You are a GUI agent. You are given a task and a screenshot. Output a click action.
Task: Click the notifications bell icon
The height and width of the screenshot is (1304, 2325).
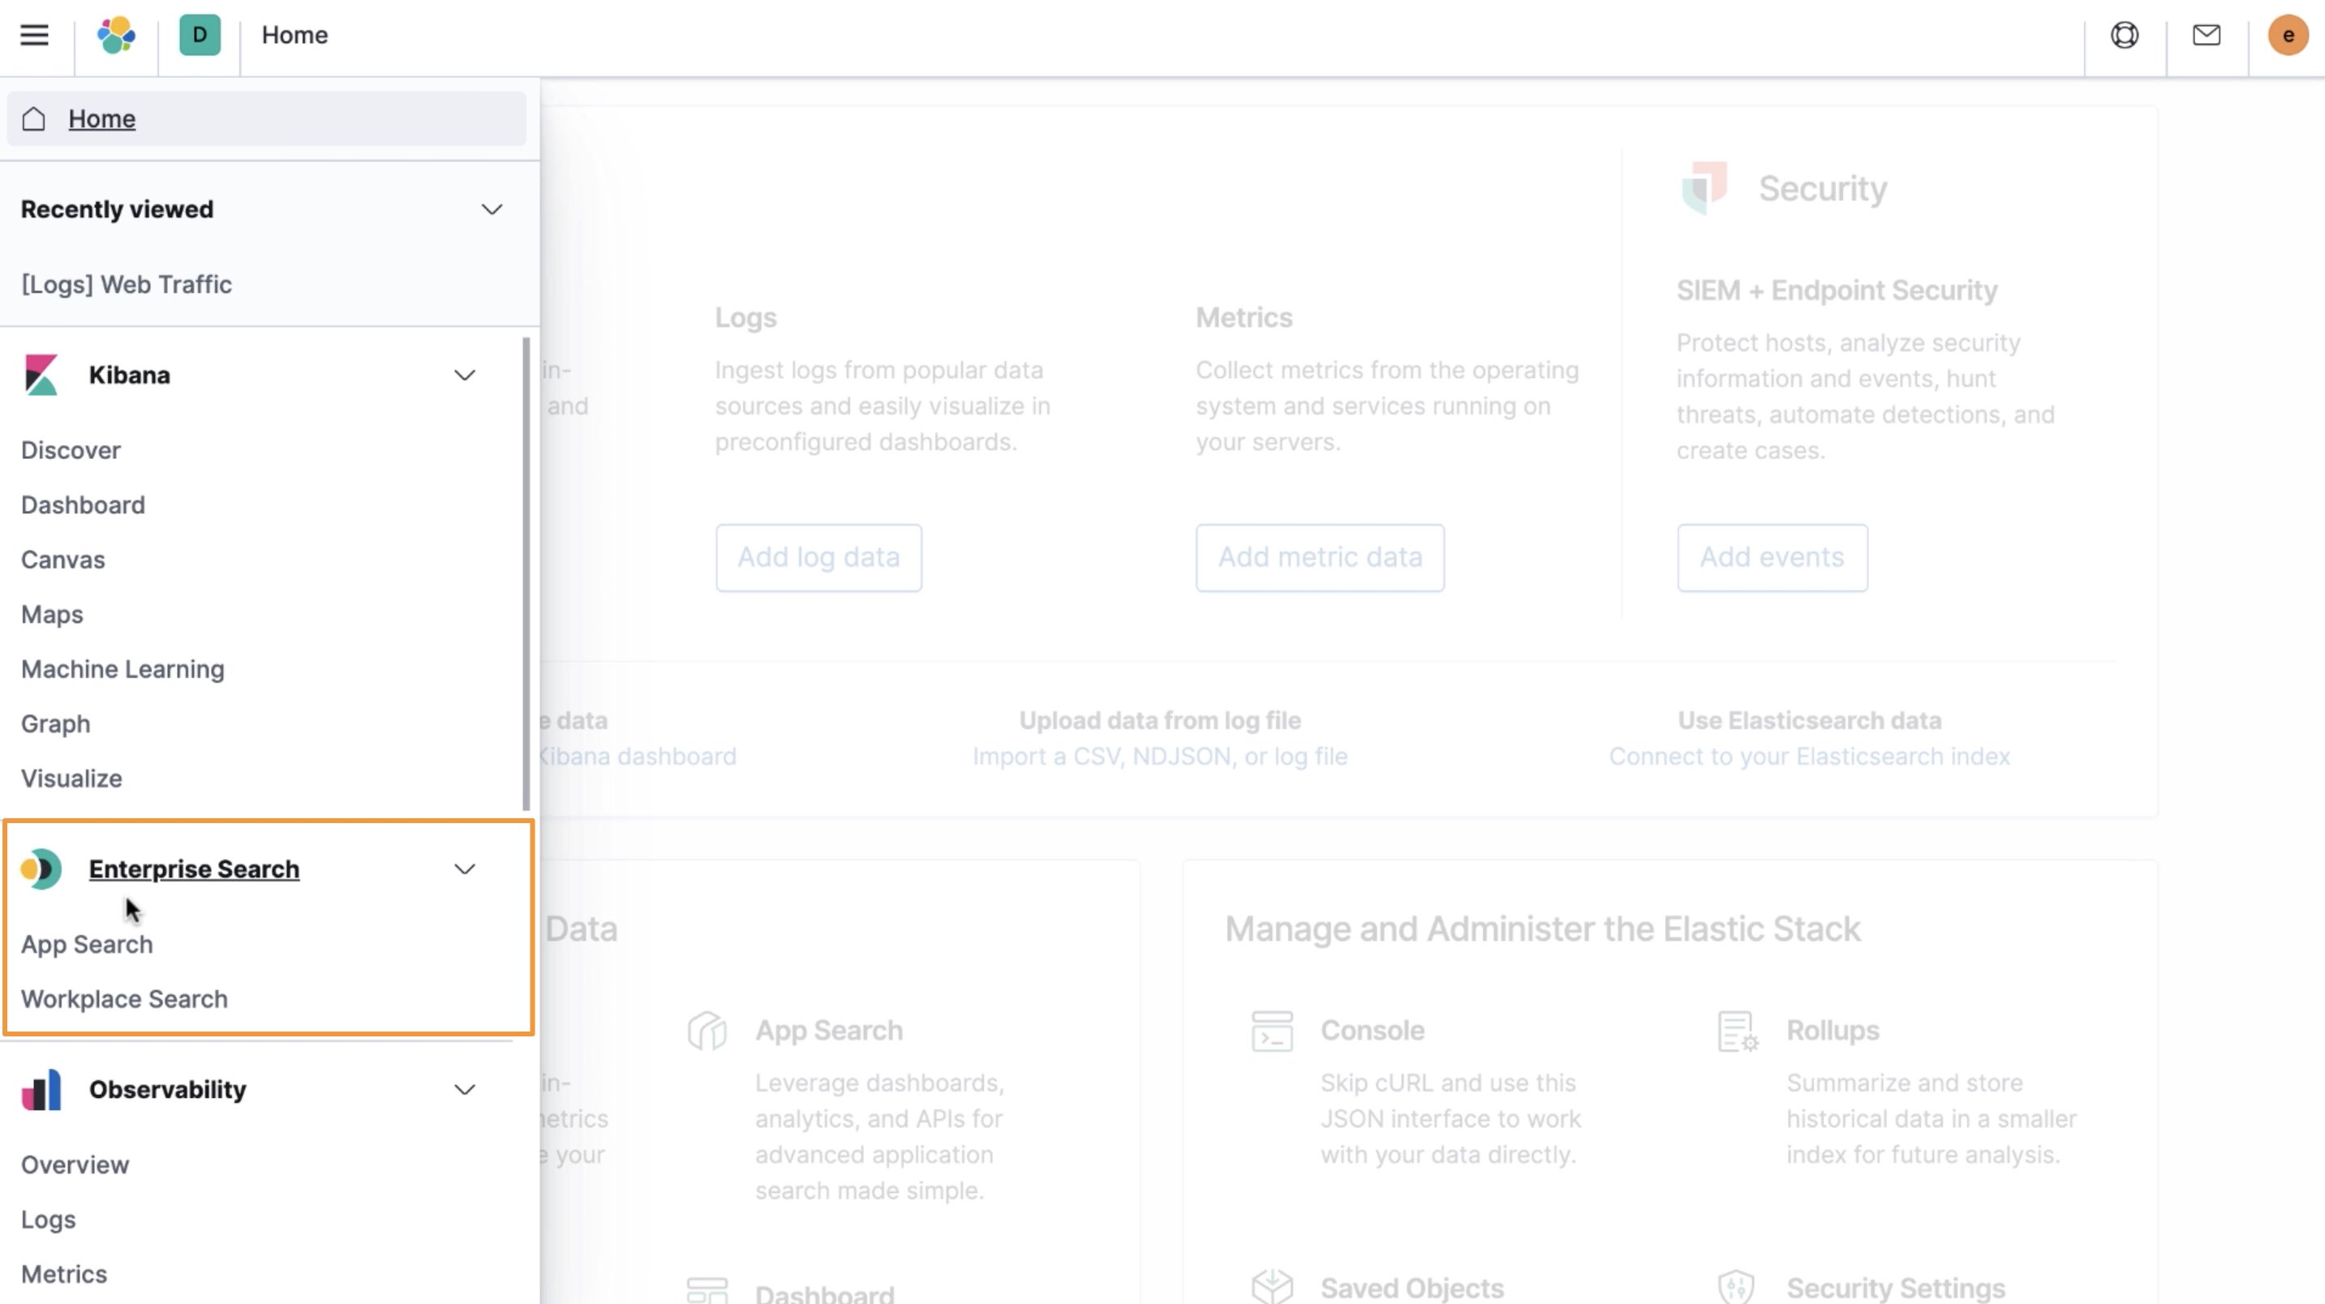[x=2205, y=35]
